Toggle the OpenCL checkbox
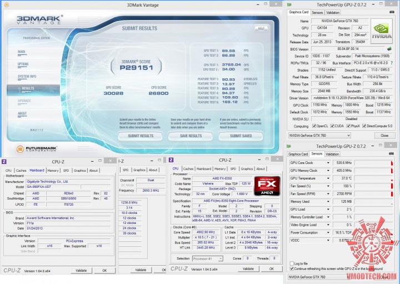The image size is (400, 284). coord(314,126)
